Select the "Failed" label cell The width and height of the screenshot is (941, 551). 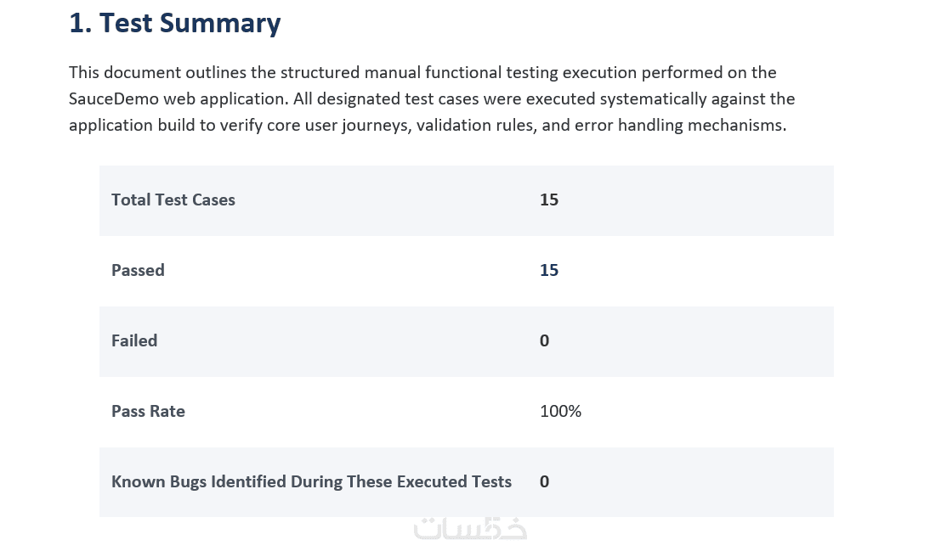click(134, 340)
